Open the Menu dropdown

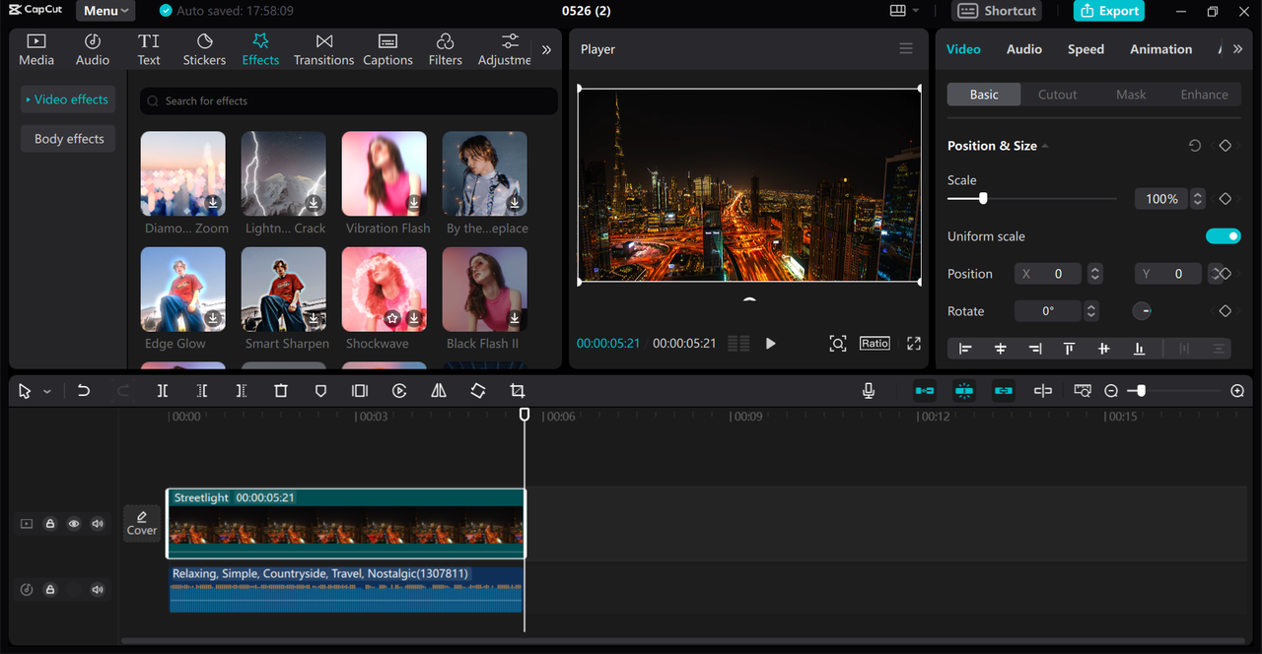(x=105, y=11)
